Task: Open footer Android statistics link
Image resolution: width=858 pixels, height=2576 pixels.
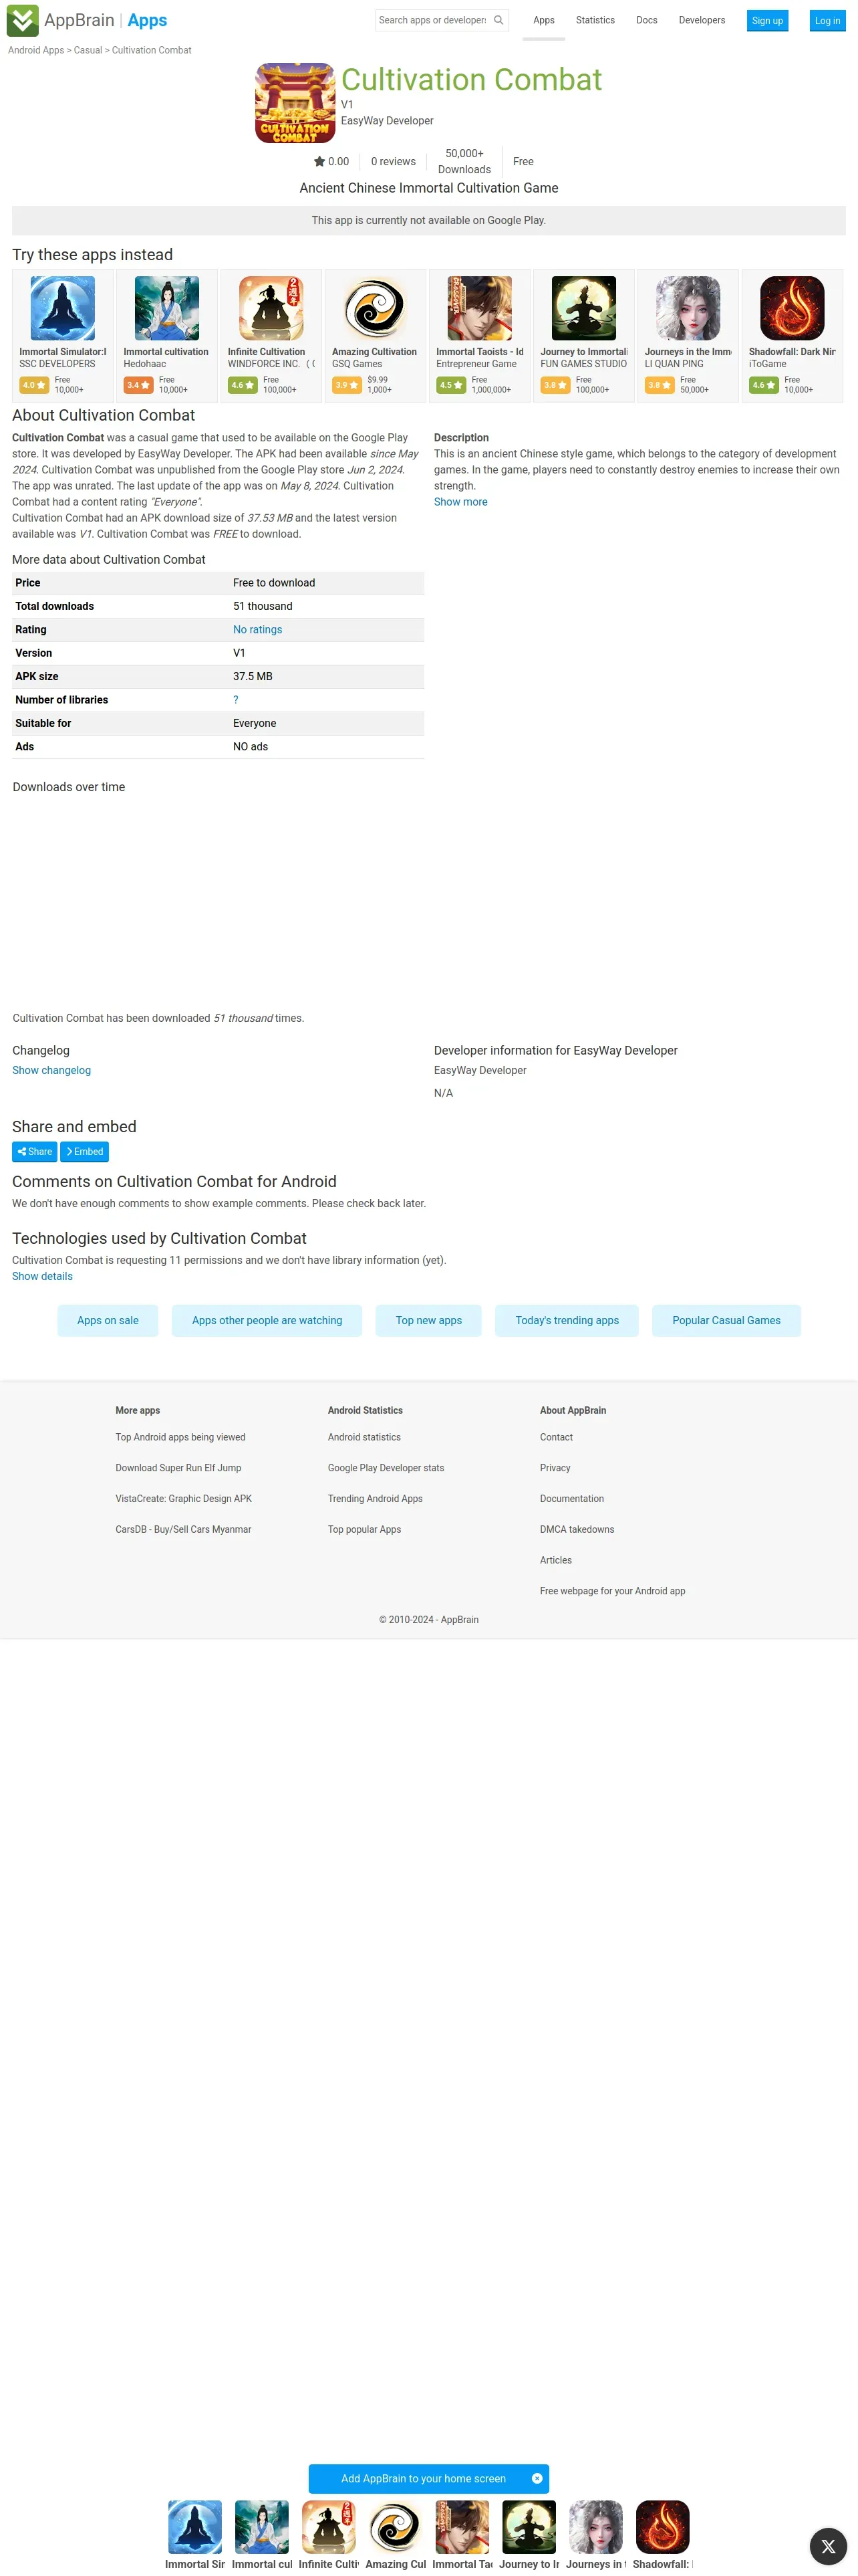Action: tap(364, 1437)
